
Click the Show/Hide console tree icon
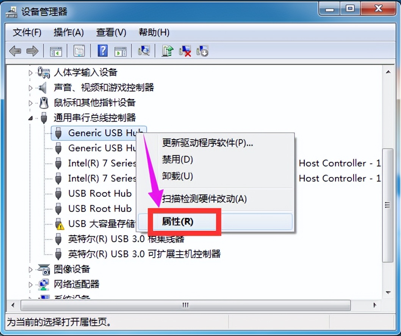(56, 51)
